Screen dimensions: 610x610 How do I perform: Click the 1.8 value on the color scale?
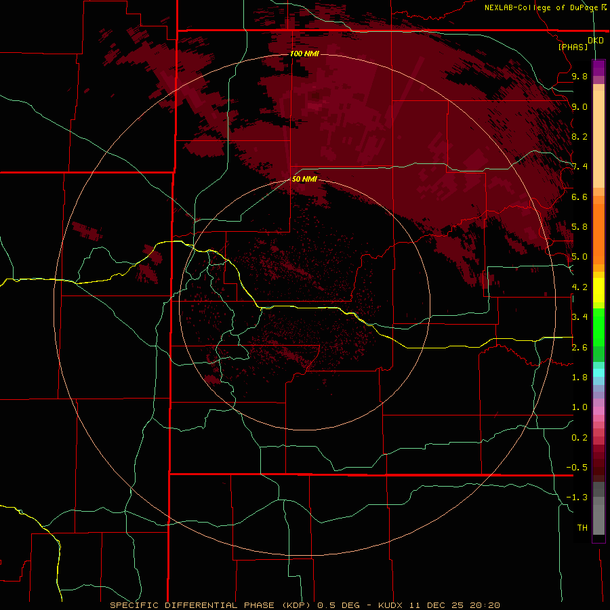[579, 378]
